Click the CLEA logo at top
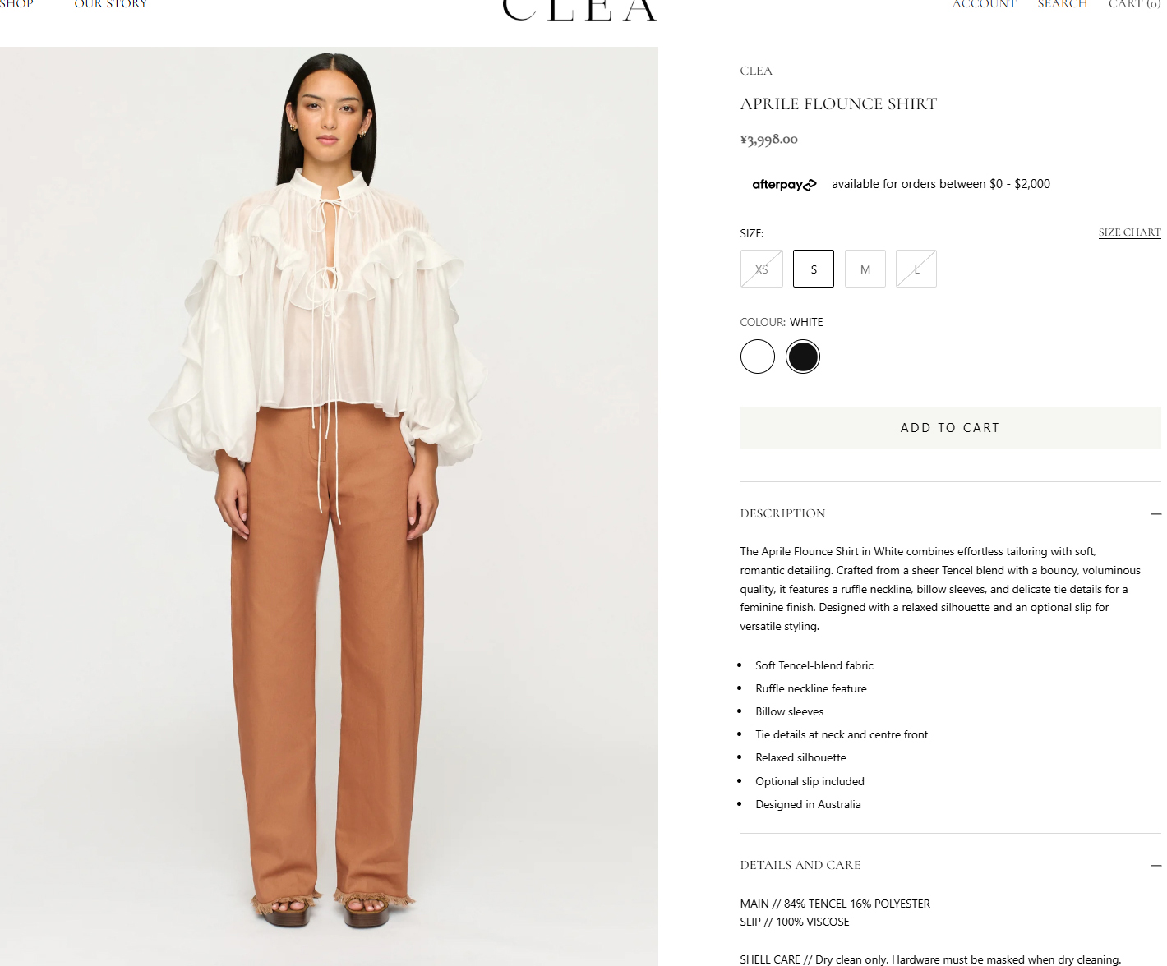 (x=579, y=10)
